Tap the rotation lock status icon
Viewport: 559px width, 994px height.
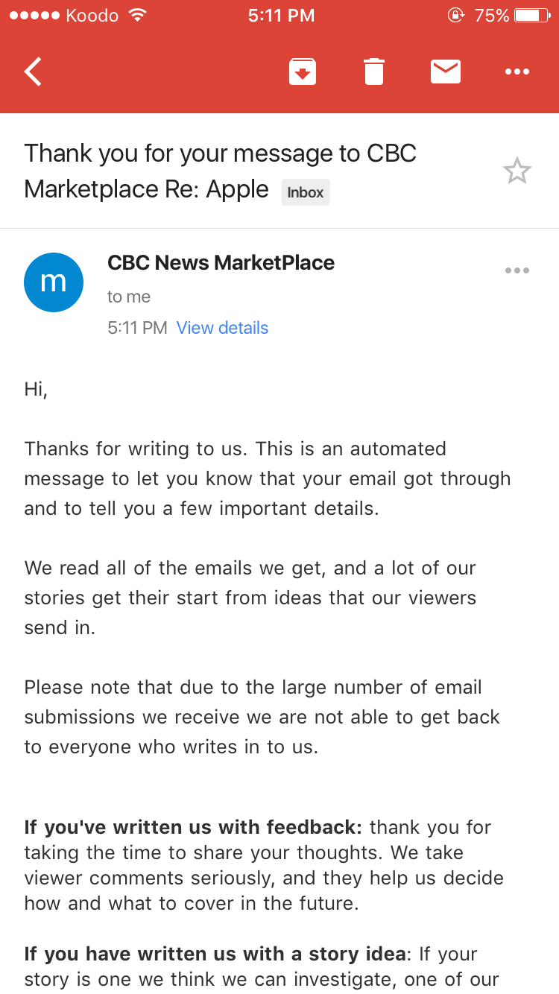pyautogui.click(x=456, y=15)
